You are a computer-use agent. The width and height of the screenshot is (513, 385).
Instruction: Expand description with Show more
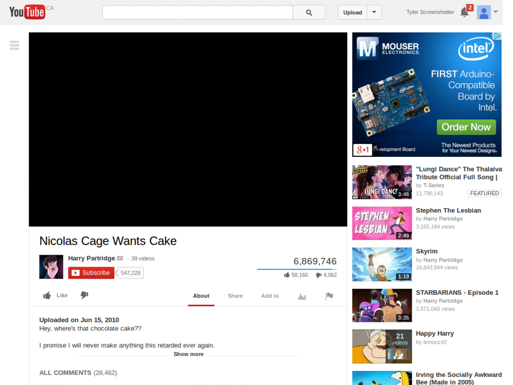(x=188, y=354)
